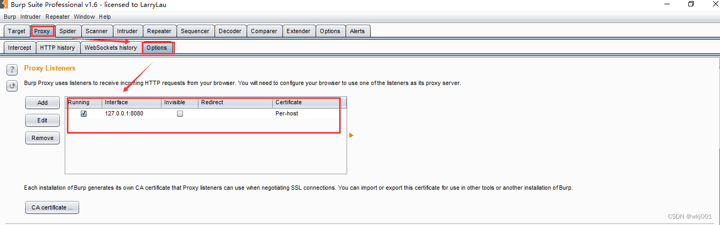720x225 pixels.
Task: Click the Invisible column header
Action: tap(180, 102)
